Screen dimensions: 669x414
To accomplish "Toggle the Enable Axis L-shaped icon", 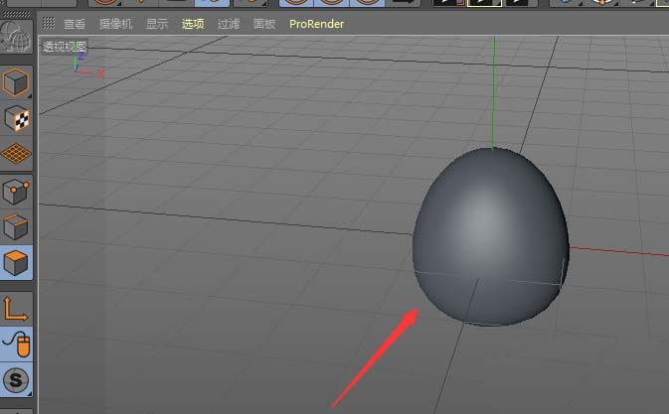I will (x=16, y=309).
